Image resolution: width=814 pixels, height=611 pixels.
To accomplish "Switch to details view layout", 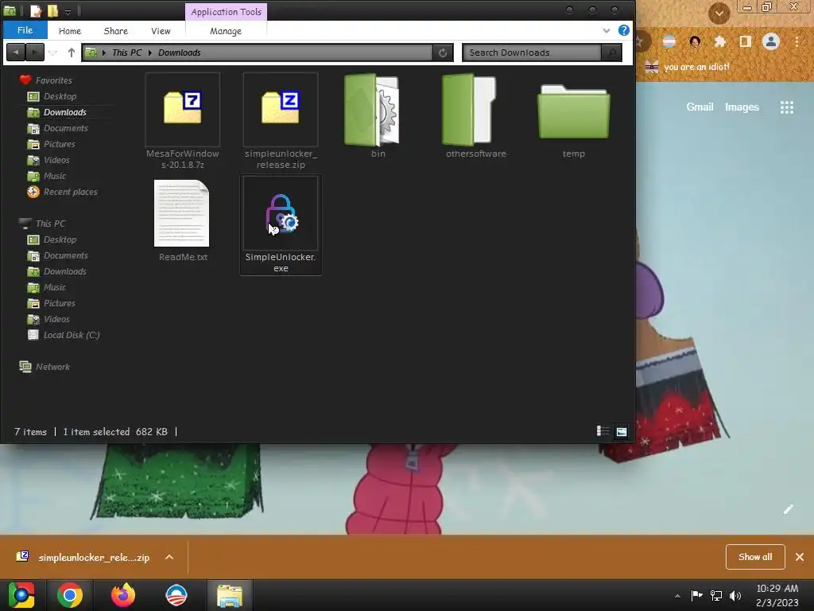I will 603,431.
